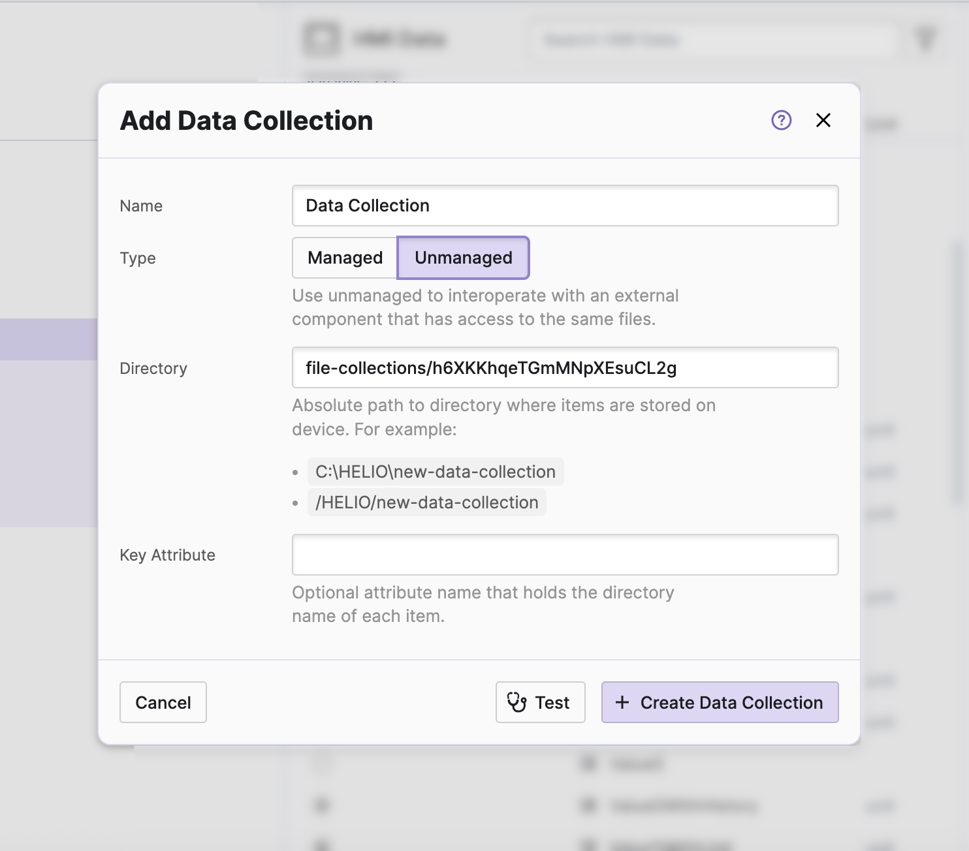Open help via the question mark icon

click(781, 120)
